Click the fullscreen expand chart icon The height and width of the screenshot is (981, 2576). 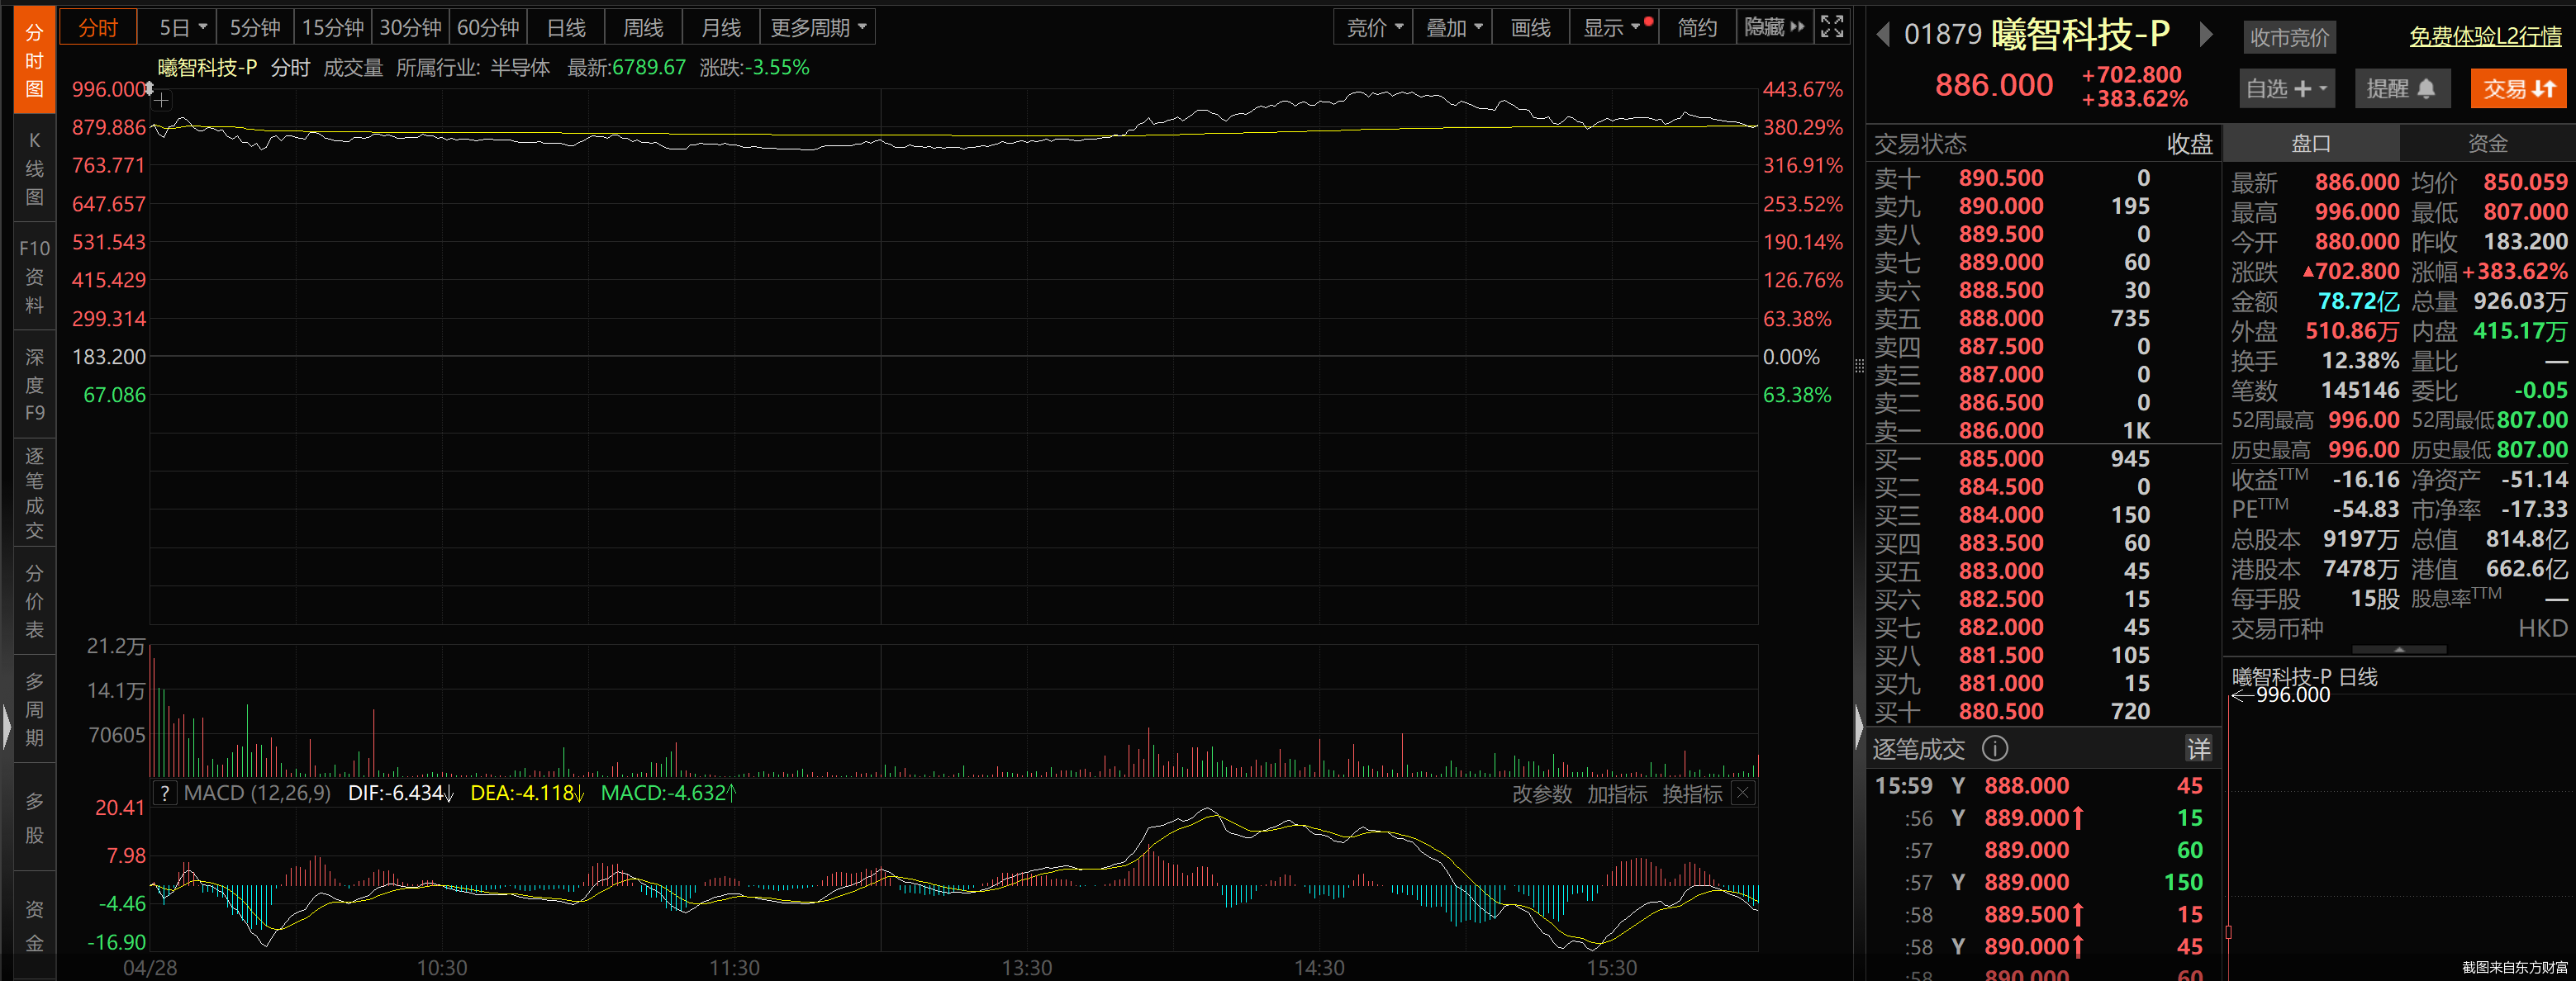tap(1832, 27)
